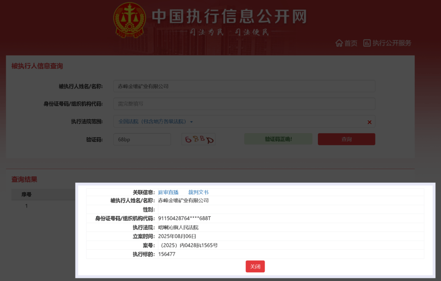Click the 案号 label

[149, 245]
